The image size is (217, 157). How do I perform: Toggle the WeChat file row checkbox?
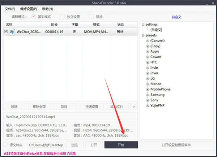tap(6, 32)
